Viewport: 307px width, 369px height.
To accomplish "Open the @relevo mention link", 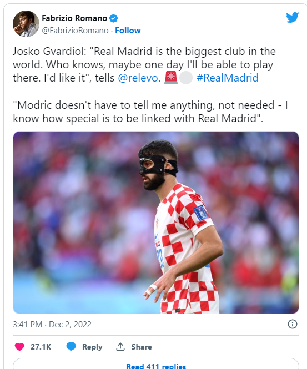I will 138,78.
